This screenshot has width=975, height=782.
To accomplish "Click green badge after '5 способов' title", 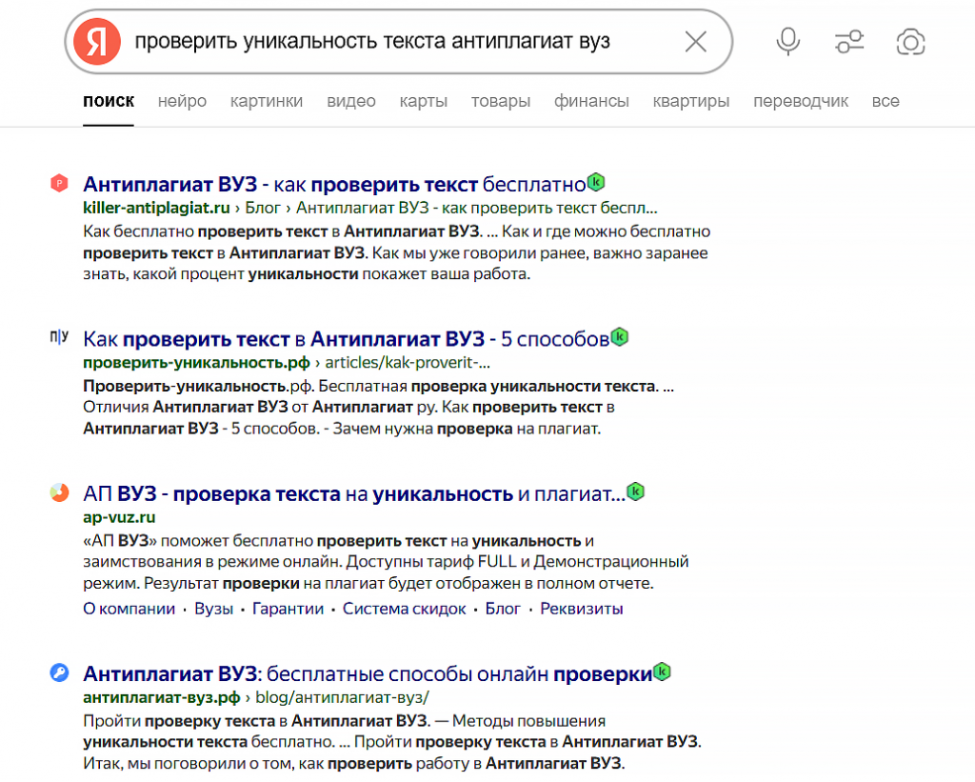I will pos(619,336).
